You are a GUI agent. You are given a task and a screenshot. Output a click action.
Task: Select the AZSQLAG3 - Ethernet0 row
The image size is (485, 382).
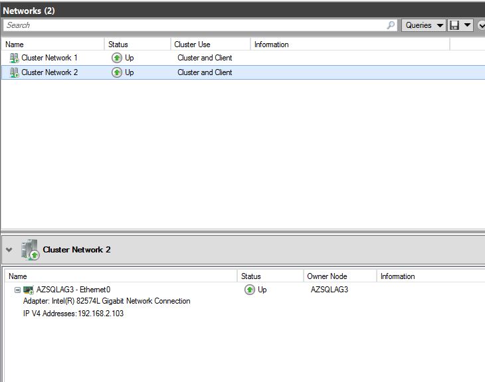point(73,290)
